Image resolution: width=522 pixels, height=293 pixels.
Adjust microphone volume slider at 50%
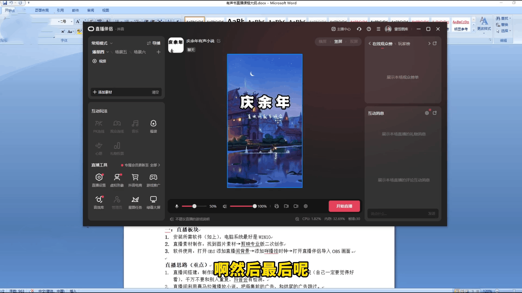(194, 206)
